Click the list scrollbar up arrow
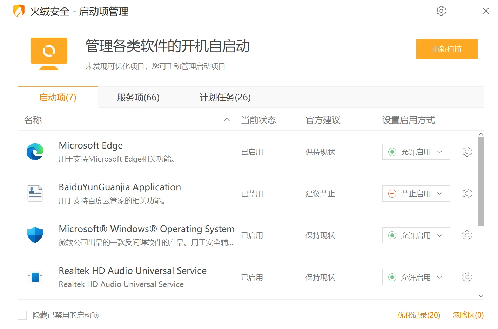The width and height of the screenshot is (498, 329). click(x=481, y=134)
